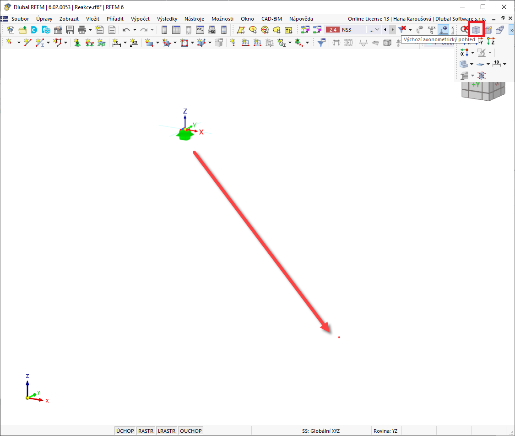
Task: Open the Úpravy menu
Action: (x=44, y=19)
